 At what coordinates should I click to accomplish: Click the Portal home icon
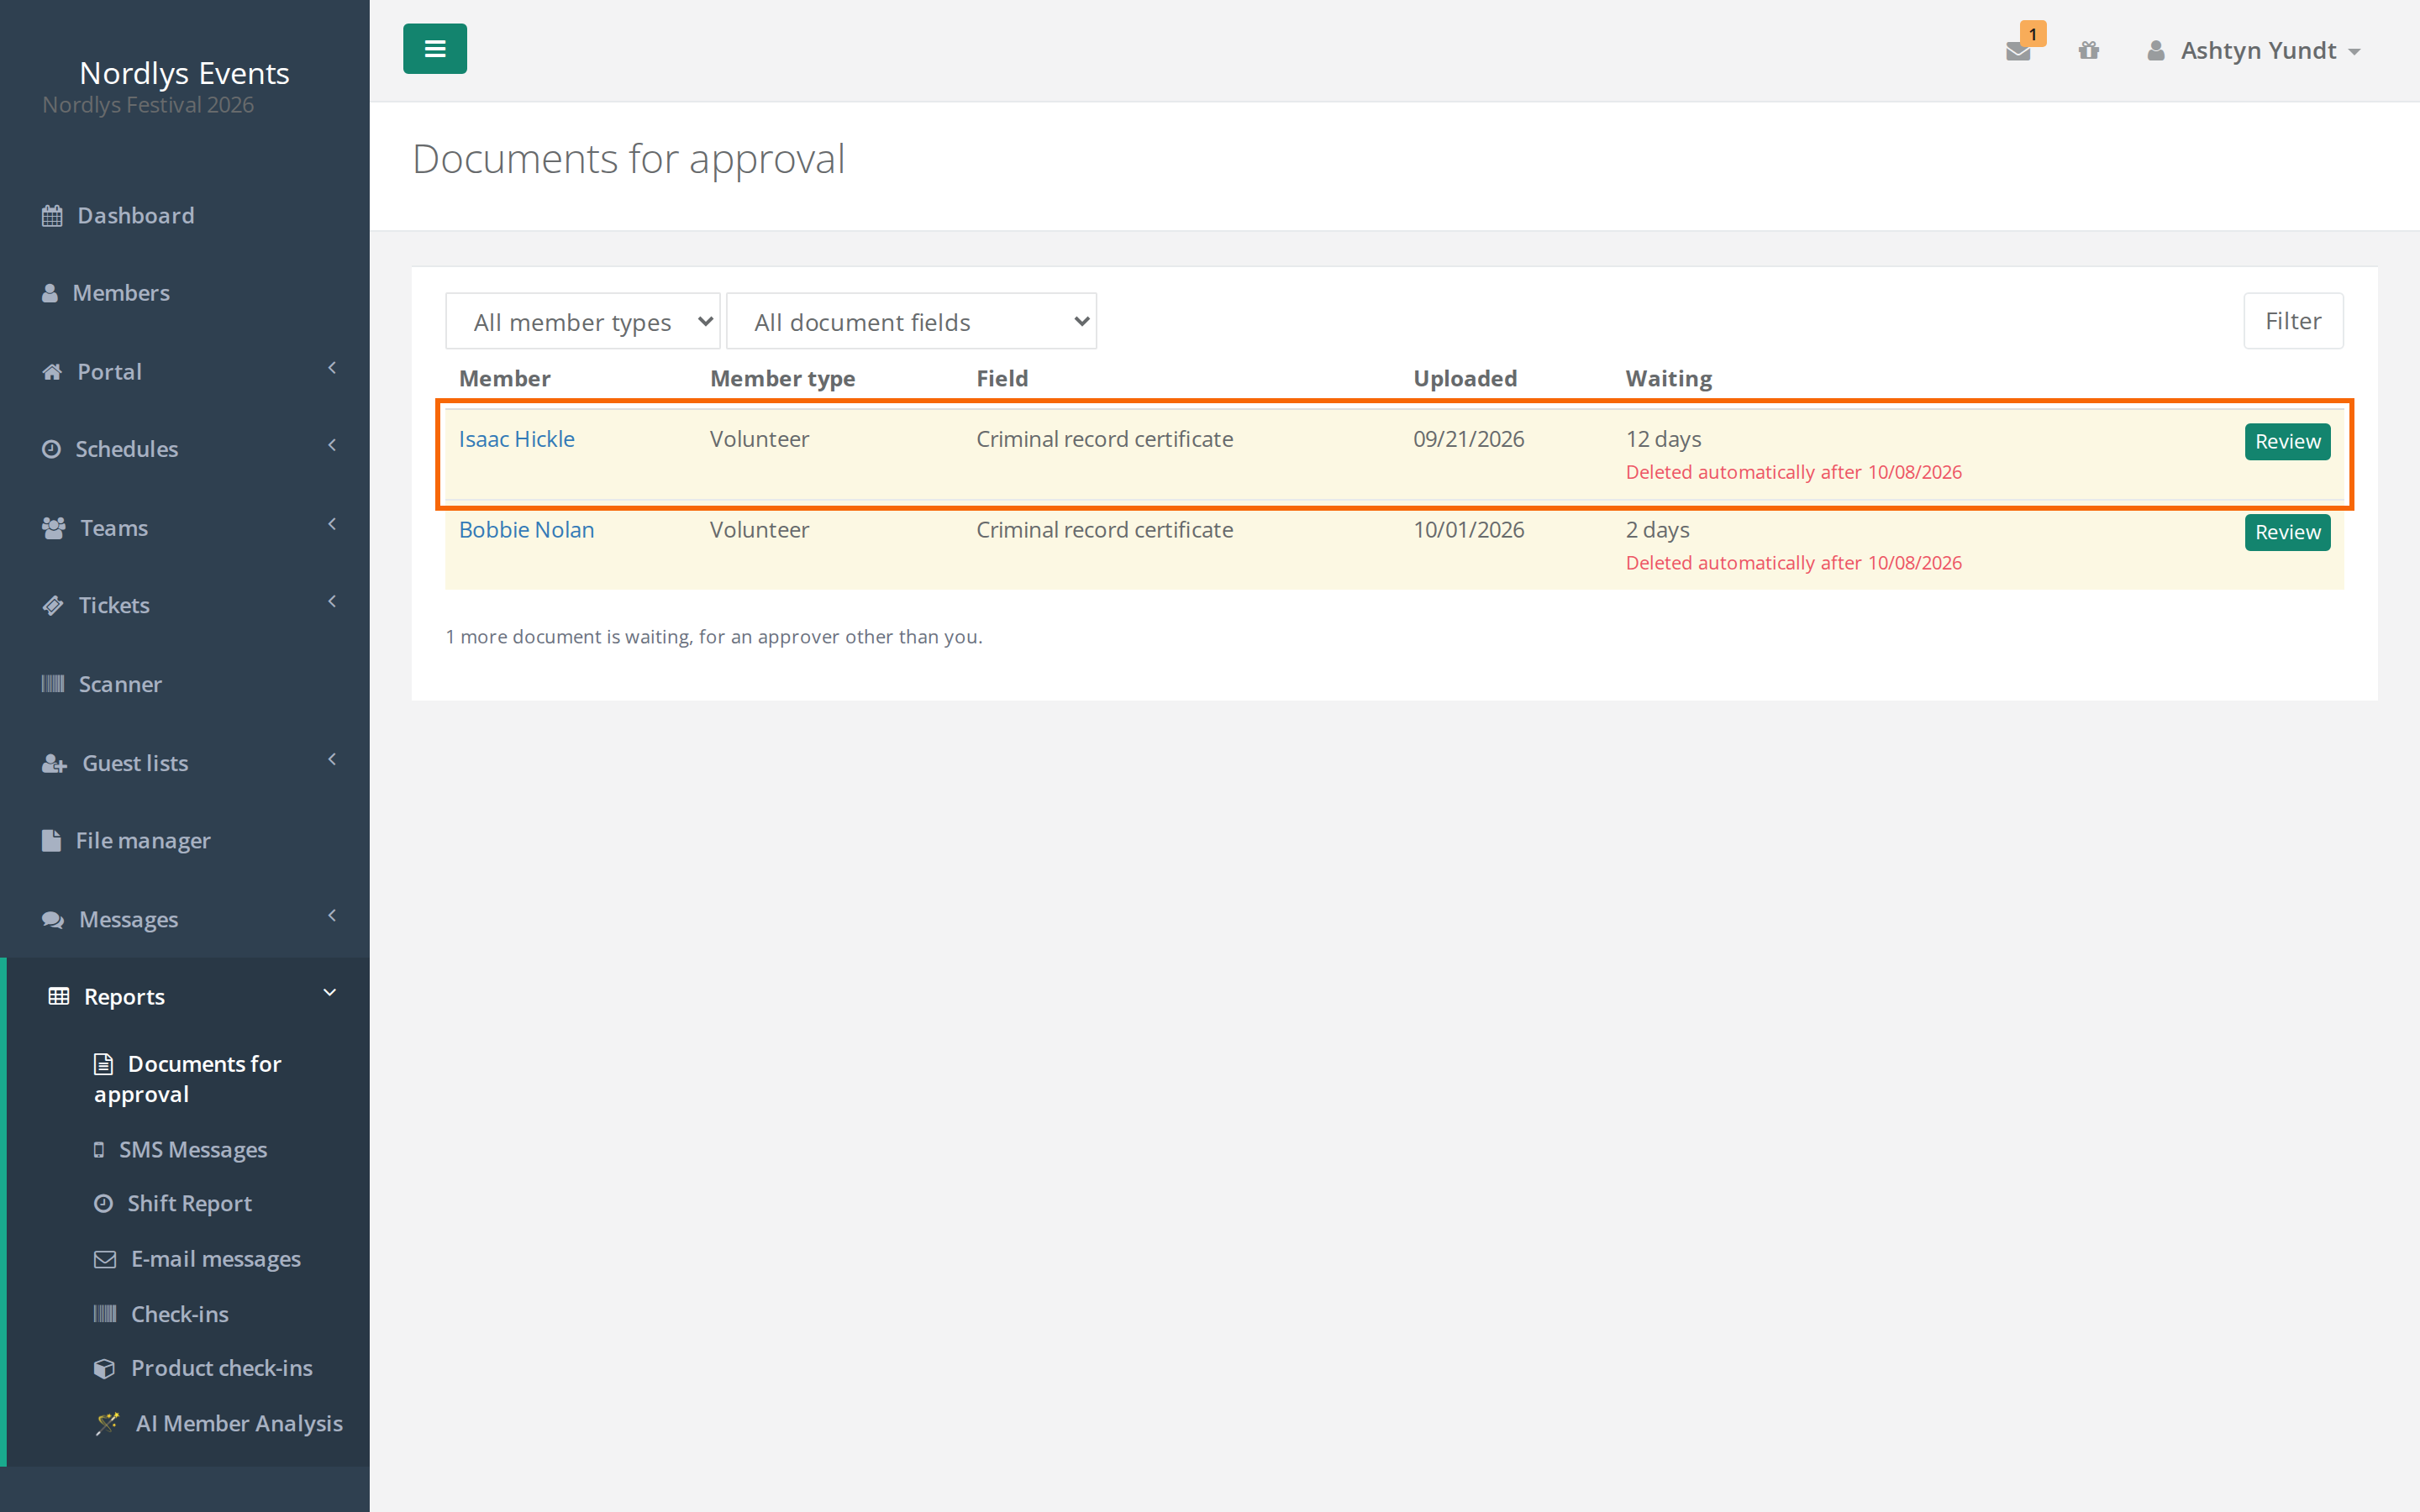[x=52, y=372]
